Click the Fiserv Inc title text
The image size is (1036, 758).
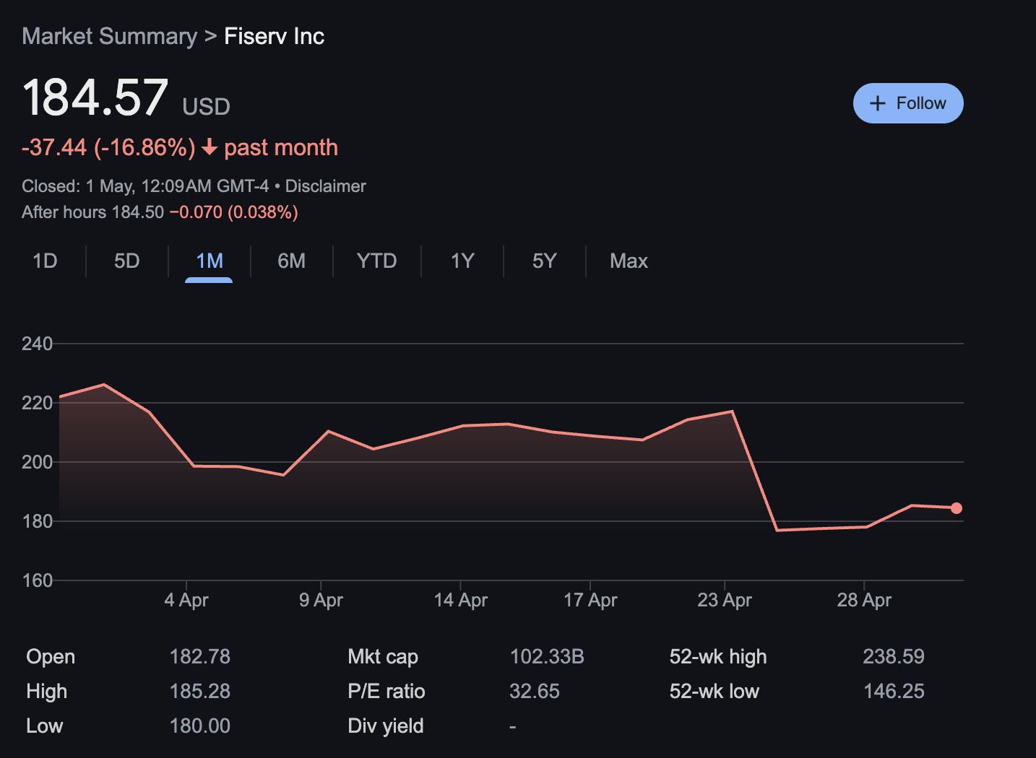point(275,36)
